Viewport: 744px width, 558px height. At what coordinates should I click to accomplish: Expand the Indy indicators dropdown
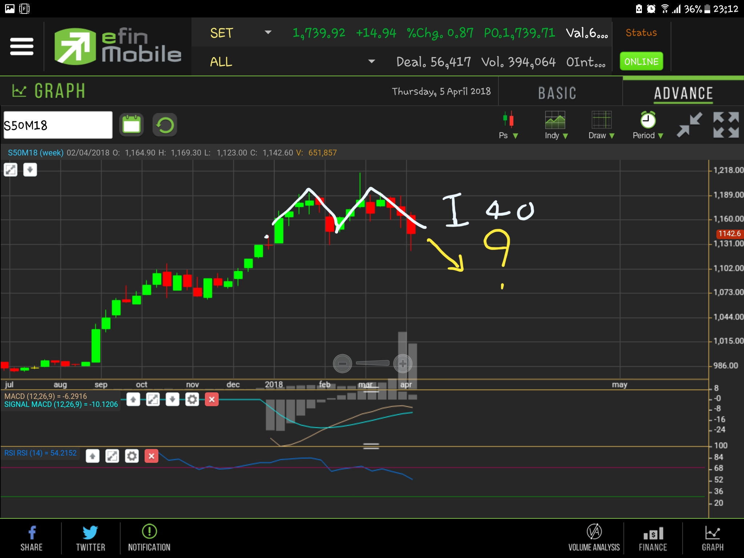pyautogui.click(x=555, y=125)
